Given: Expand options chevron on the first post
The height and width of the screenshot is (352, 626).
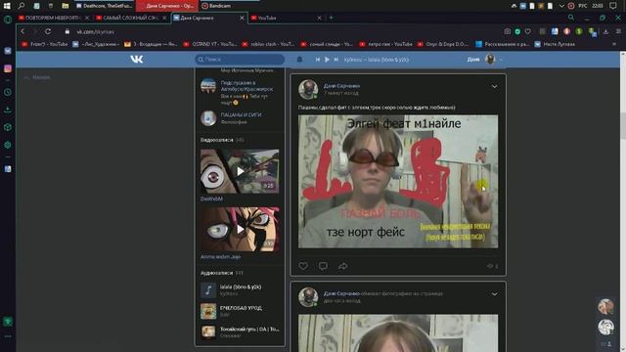Looking at the screenshot, I should [x=494, y=87].
